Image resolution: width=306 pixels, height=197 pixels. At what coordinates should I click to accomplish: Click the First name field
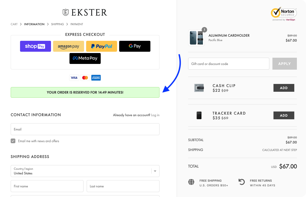tap(47, 186)
